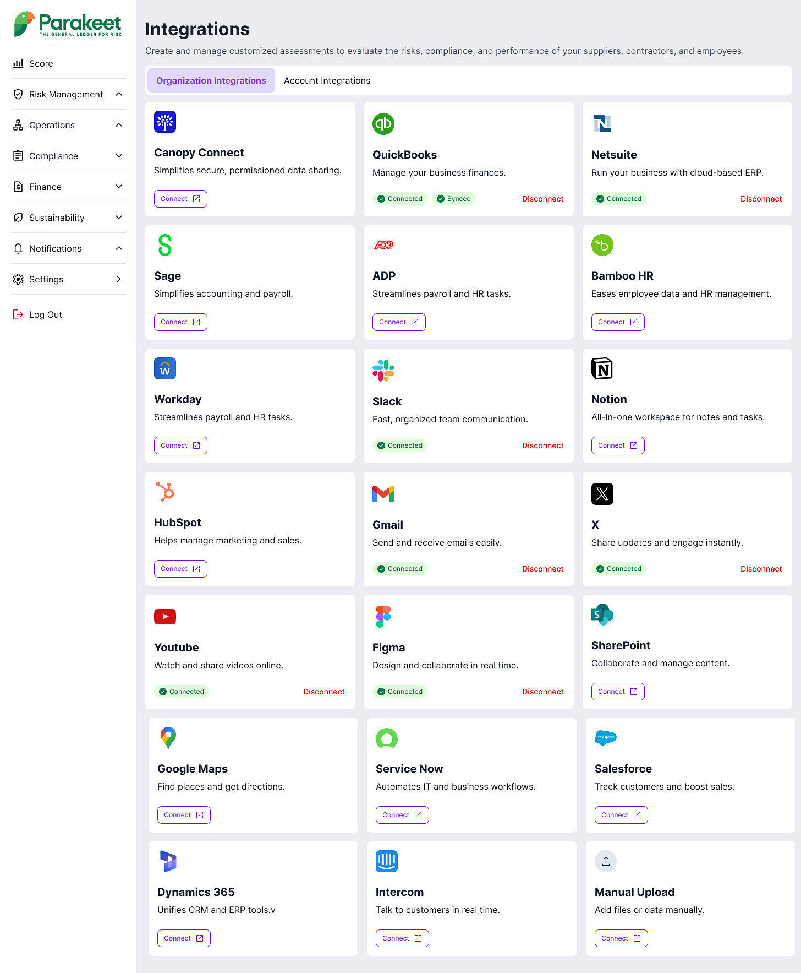Switch to Account Integrations tab
Viewport: 801px width, 973px height.
pos(327,80)
